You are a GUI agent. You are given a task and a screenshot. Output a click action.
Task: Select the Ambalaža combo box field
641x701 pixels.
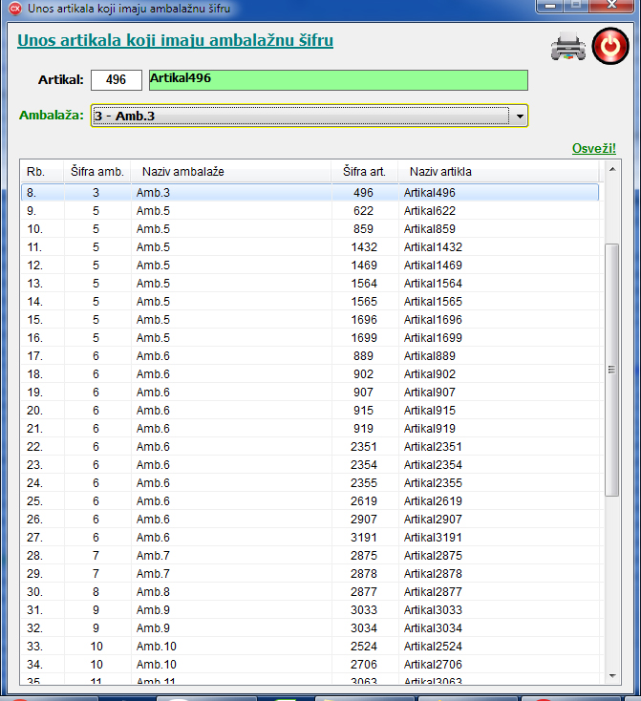click(310, 117)
